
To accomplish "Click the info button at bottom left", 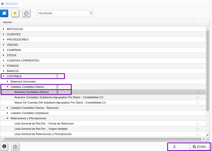I will [x=4, y=146].
